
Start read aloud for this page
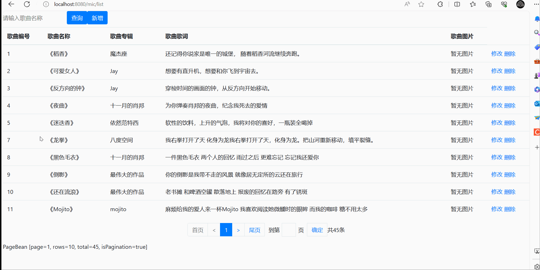tap(407, 4)
